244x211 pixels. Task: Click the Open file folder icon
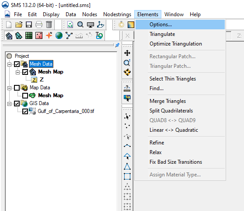pos(19,25)
